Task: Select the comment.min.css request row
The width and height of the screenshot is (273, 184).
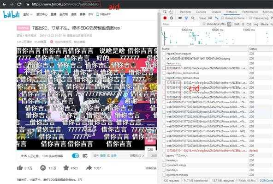Action: click(x=218, y=175)
